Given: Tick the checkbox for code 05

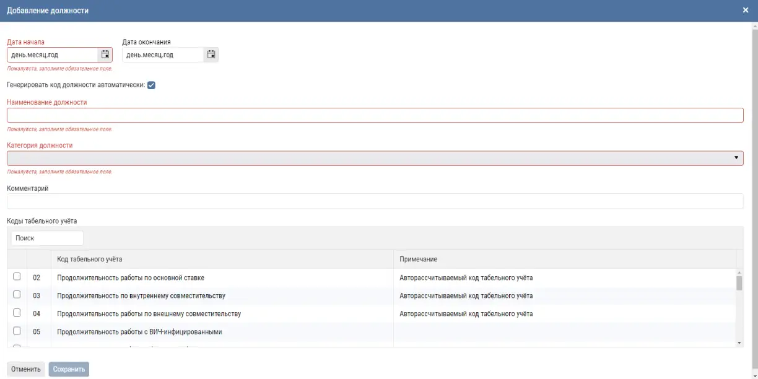Looking at the screenshot, I should [17, 331].
